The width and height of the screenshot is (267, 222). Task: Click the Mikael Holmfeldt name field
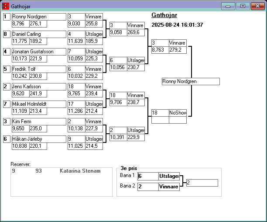point(39,104)
